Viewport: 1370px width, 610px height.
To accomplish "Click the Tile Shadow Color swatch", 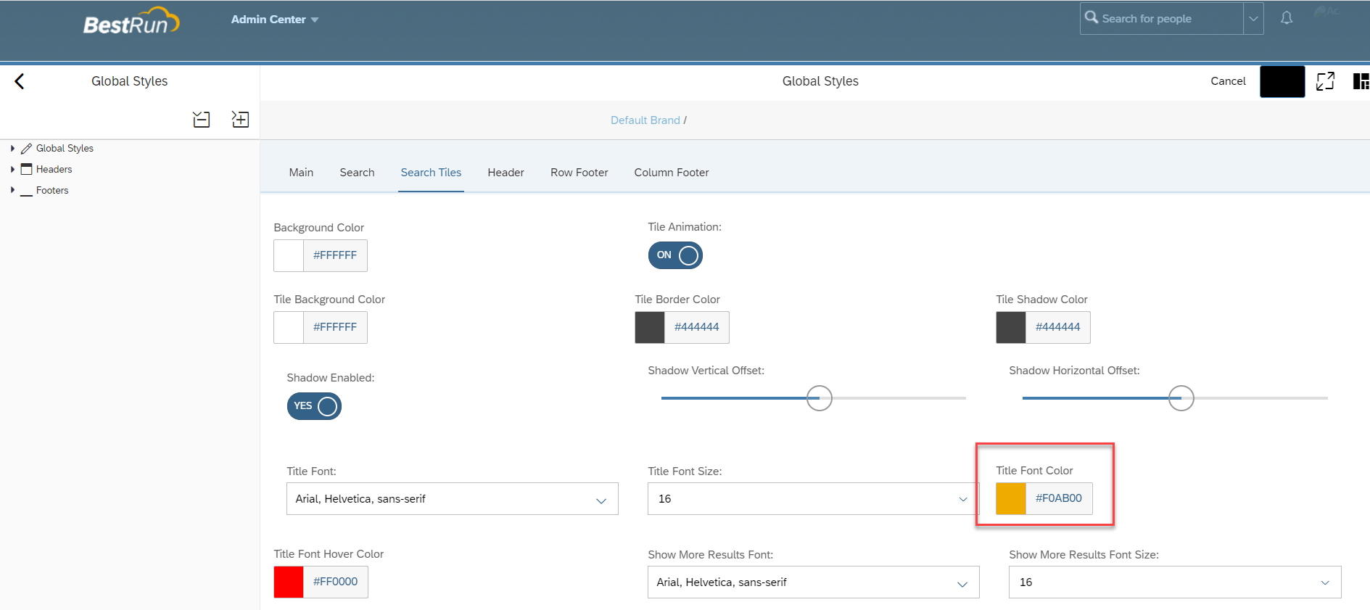I will (x=1011, y=327).
